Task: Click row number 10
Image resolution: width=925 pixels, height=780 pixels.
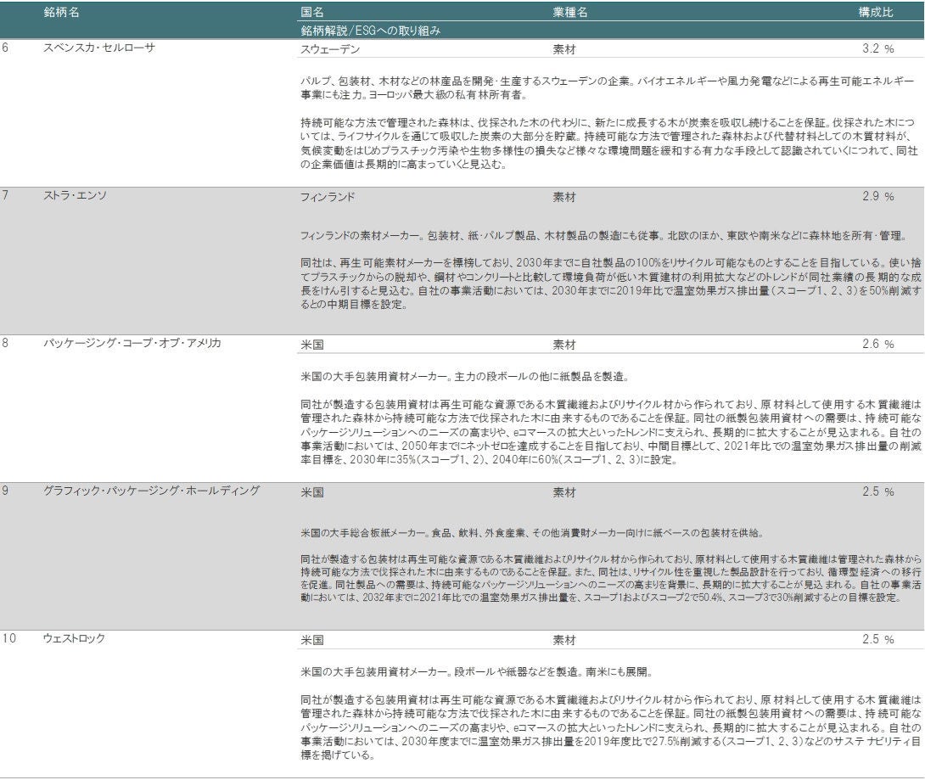Action: click(8, 639)
